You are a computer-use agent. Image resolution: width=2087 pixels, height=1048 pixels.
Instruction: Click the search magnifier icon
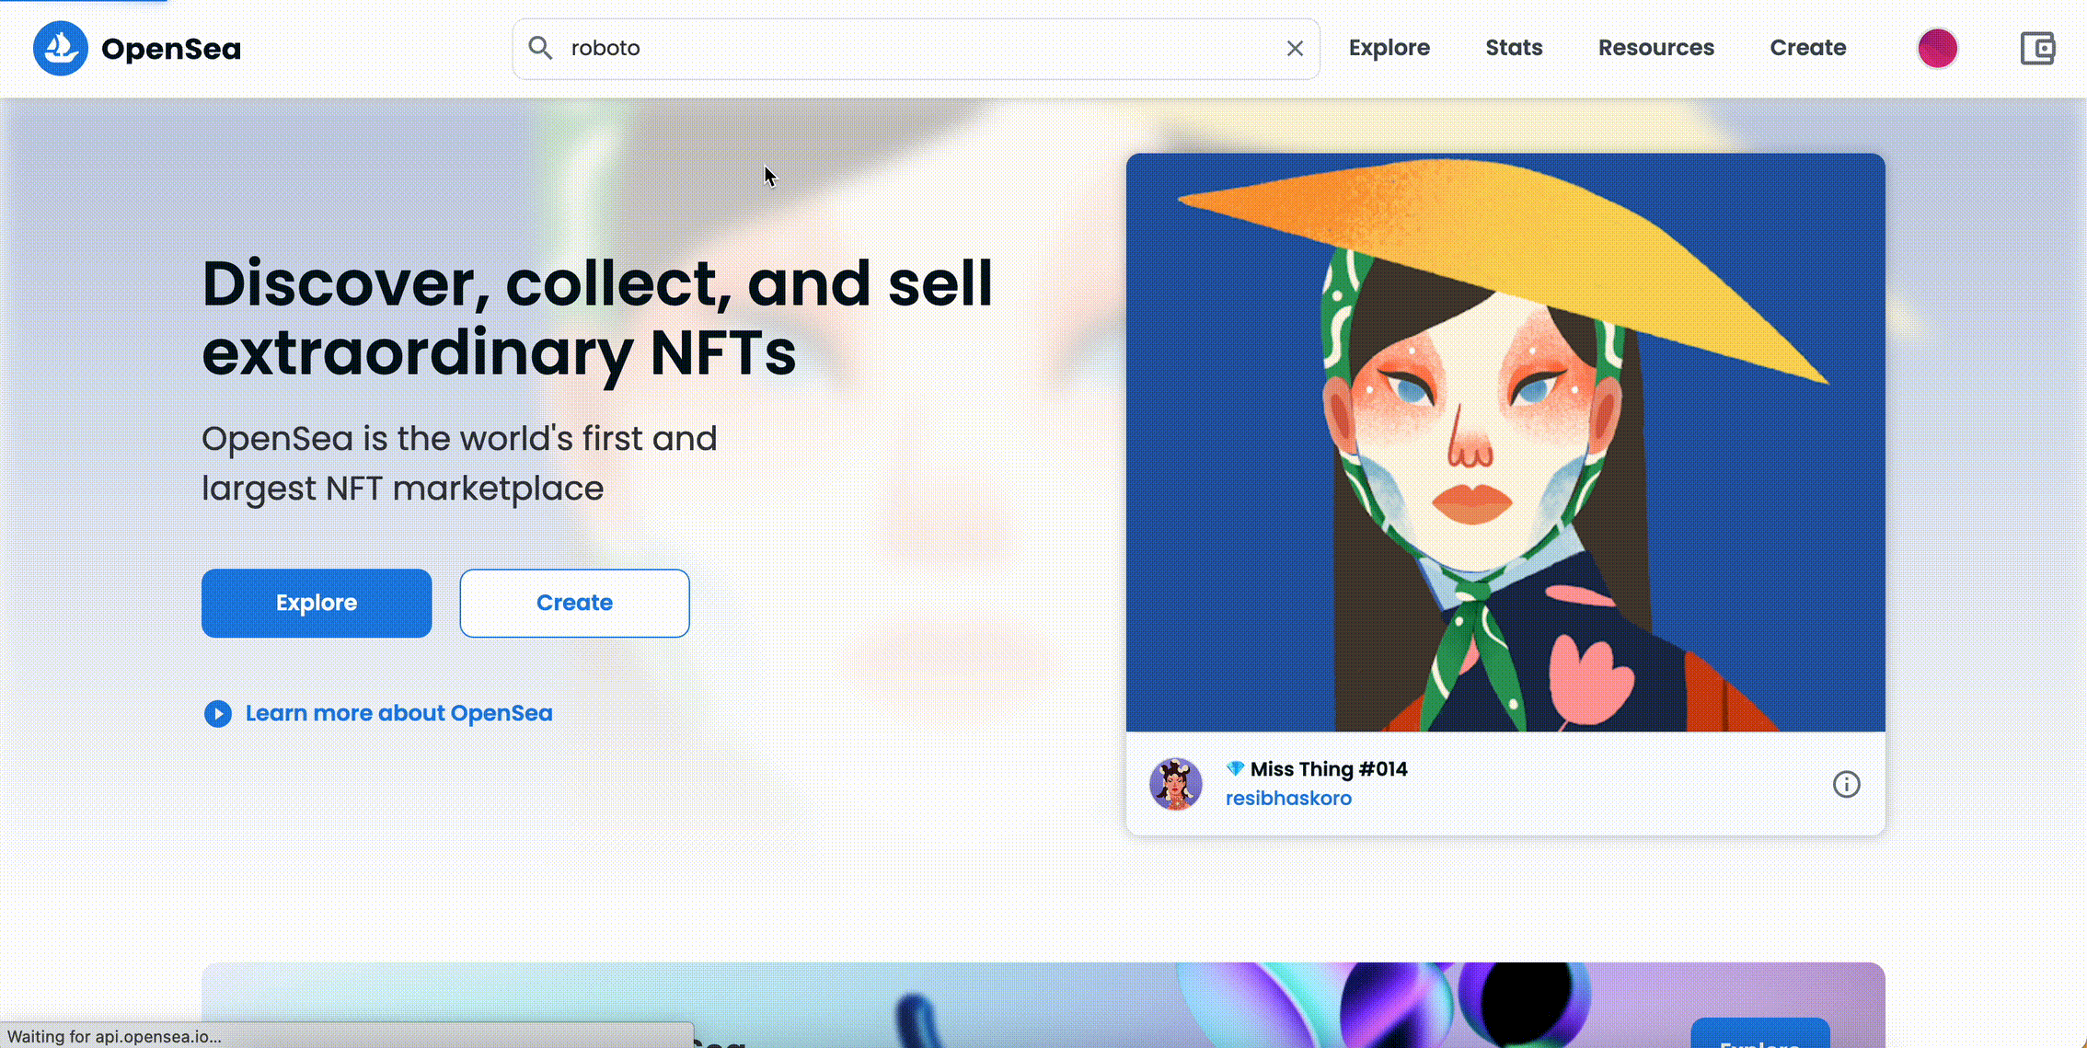point(540,48)
